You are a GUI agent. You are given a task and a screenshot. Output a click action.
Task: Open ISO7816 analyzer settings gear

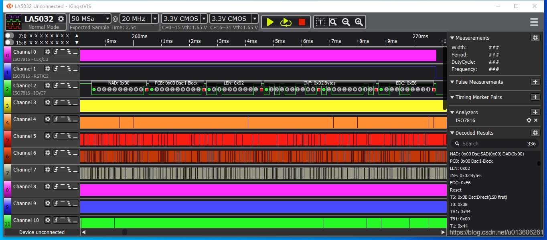click(529, 120)
